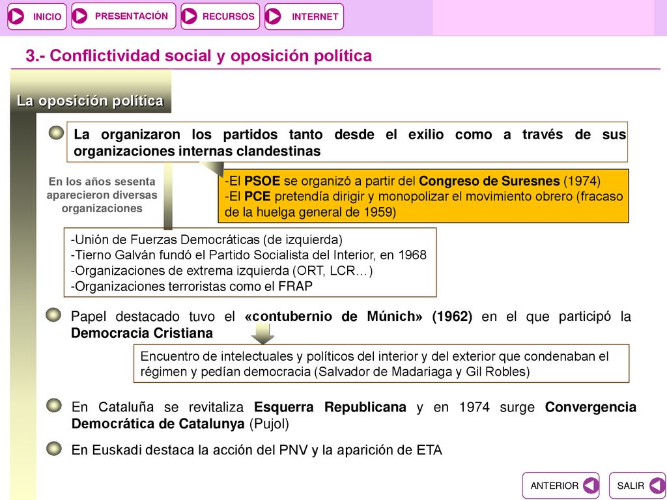Click the 'La oposición política' heading label

pyautogui.click(x=90, y=101)
